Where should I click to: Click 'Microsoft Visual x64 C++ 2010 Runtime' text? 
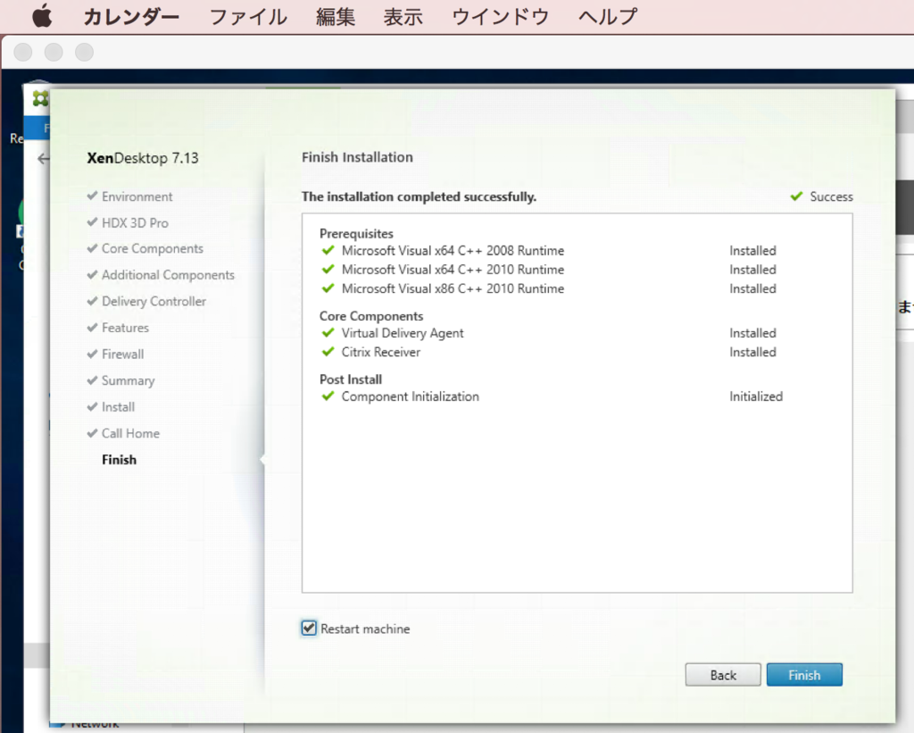point(453,270)
